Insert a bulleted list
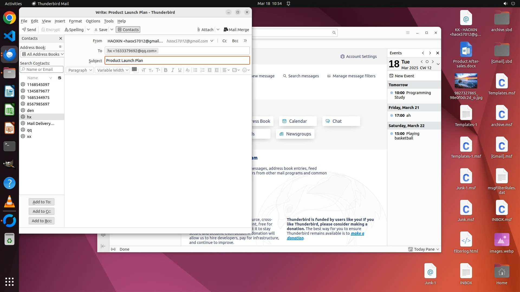The height and width of the screenshot is (292, 520). click(x=195, y=70)
